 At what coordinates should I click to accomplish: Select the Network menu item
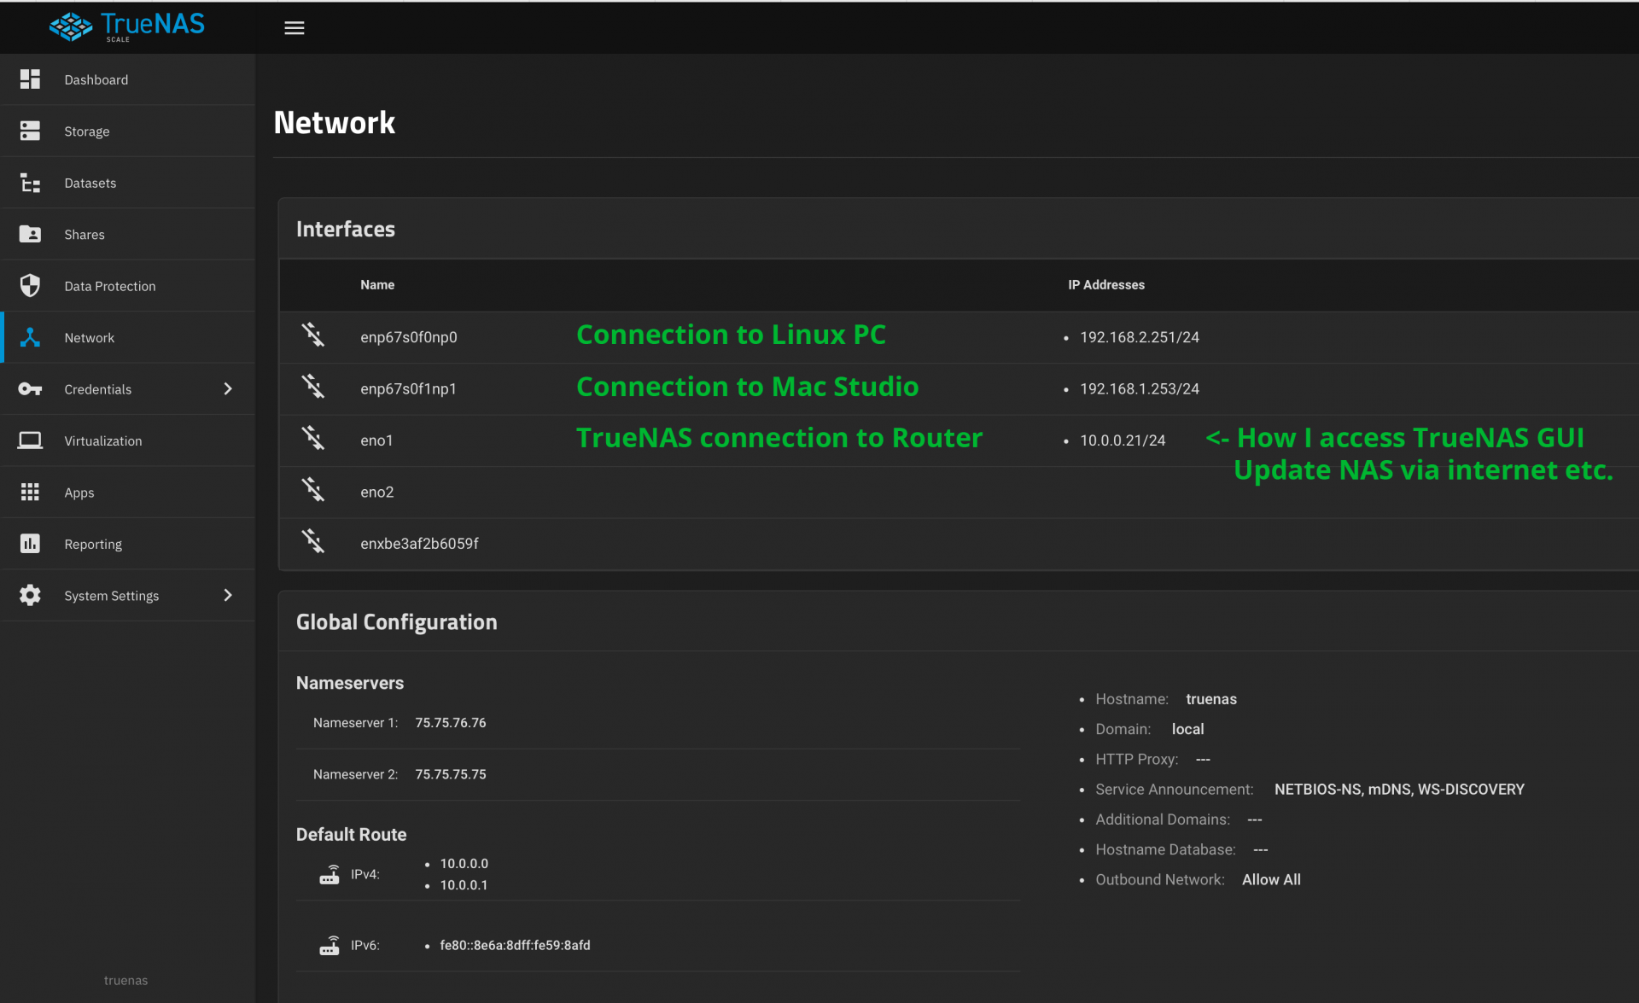[128, 338]
